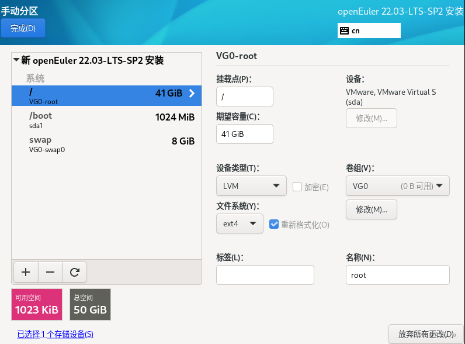Remove selected mount point with minus icon
The image size is (465, 344).
point(50,272)
